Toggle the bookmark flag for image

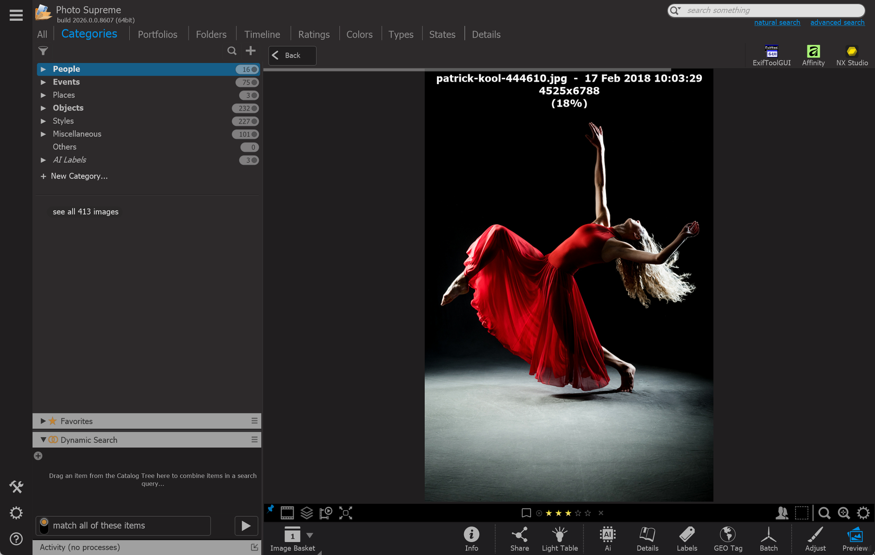[x=526, y=513]
